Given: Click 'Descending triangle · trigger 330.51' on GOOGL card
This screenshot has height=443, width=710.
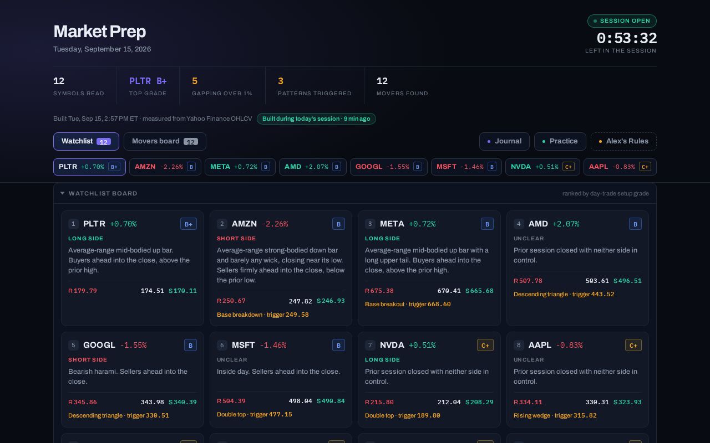Looking at the screenshot, I should [x=119, y=415].
